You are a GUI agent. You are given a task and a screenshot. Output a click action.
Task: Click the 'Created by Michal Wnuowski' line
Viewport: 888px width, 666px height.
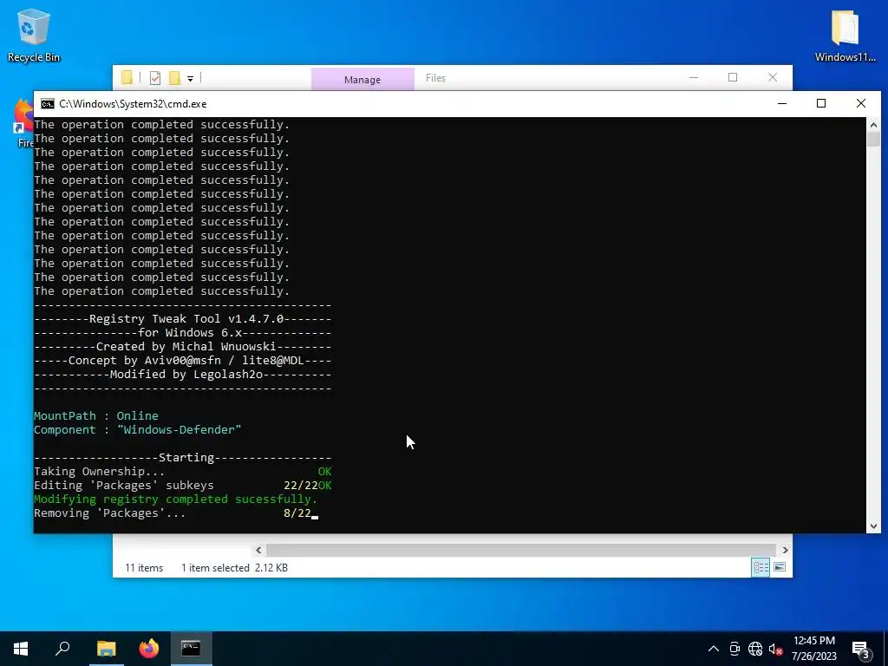click(x=186, y=347)
